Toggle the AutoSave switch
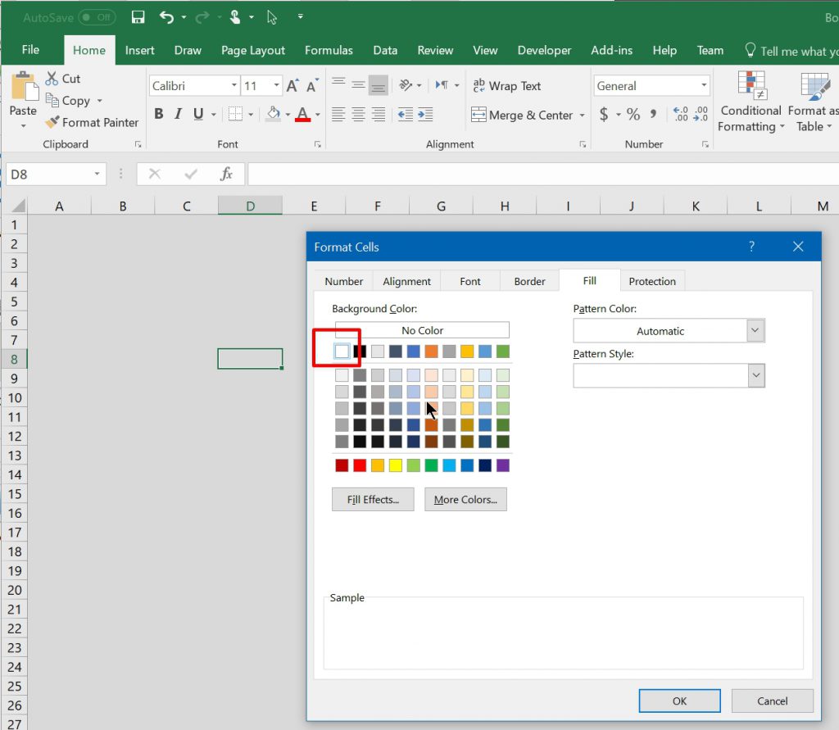The image size is (839, 730). coord(97,17)
